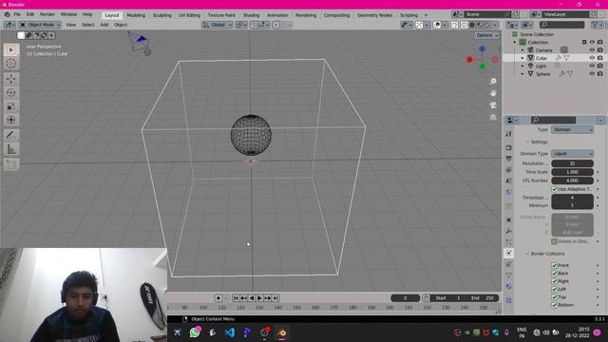The width and height of the screenshot is (608, 342).
Task: Hide the Cube with its eye icon
Action: [x=592, y=58]
